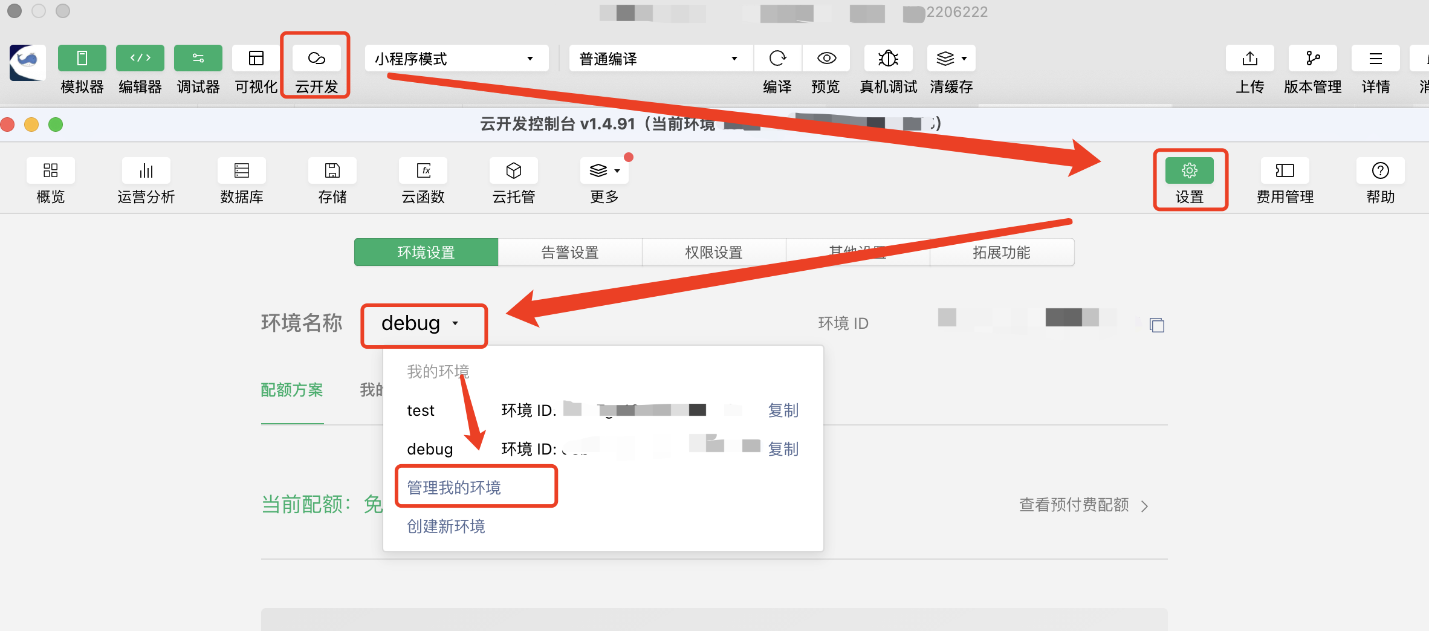Expand the 普通编译 compile dropdown
1429x631 pixels.
click(660, 59)
